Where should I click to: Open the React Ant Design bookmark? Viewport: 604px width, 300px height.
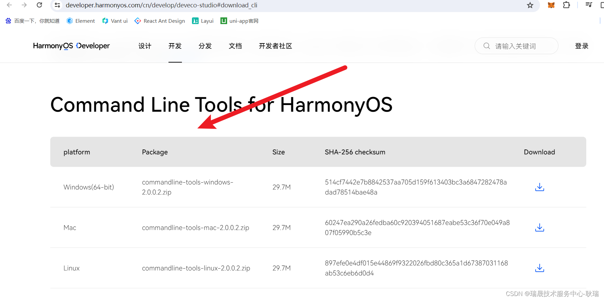point(159,21)
